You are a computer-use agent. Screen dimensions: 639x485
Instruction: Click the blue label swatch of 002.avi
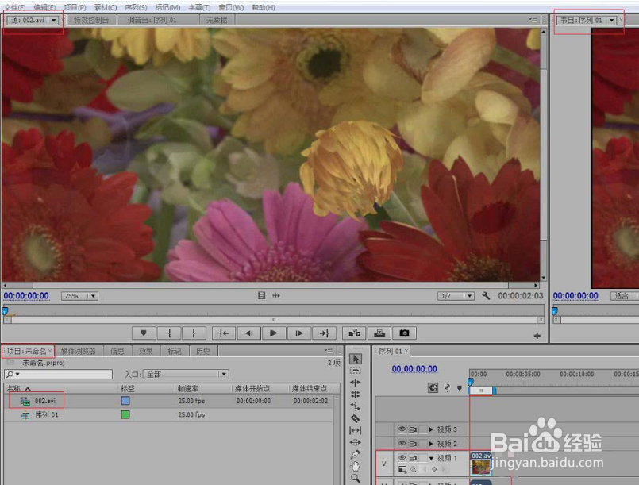pos(125,401)
